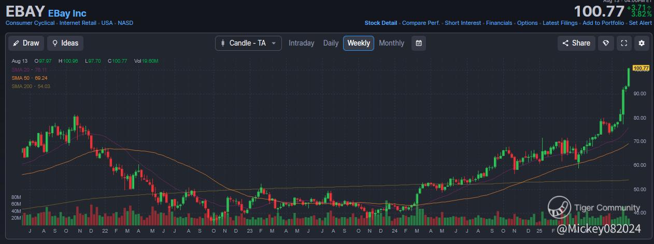Click the EBAY ticker symbol heading
Image resolution: width=654 pixels, height=244 pixels.
pos(25,12)
